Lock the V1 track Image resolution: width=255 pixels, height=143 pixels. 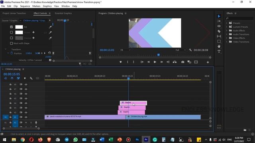[10, 117]
